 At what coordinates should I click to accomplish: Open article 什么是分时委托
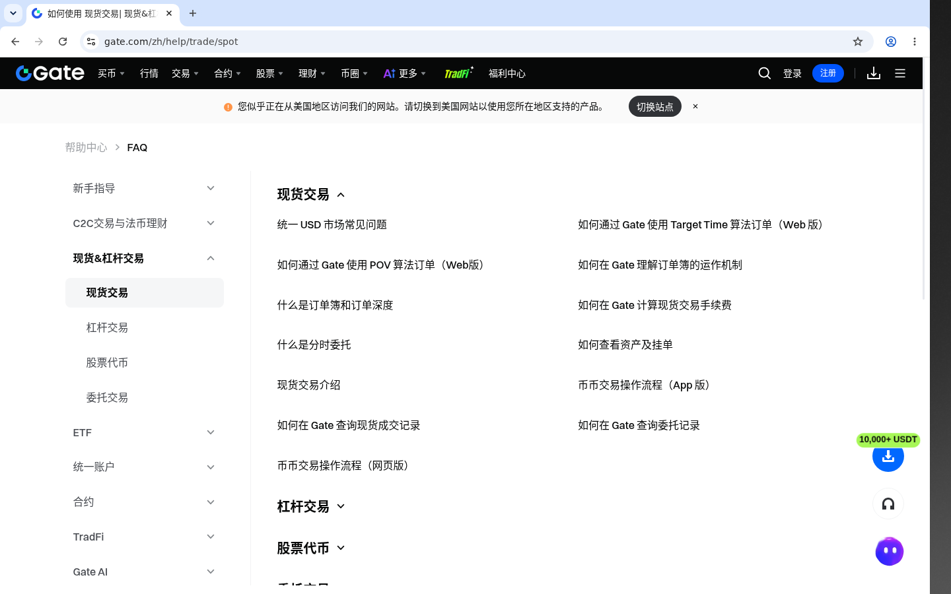[x=314, y=345]
